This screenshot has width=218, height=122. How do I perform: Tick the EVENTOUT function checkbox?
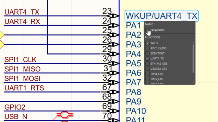tap(147, 53)
